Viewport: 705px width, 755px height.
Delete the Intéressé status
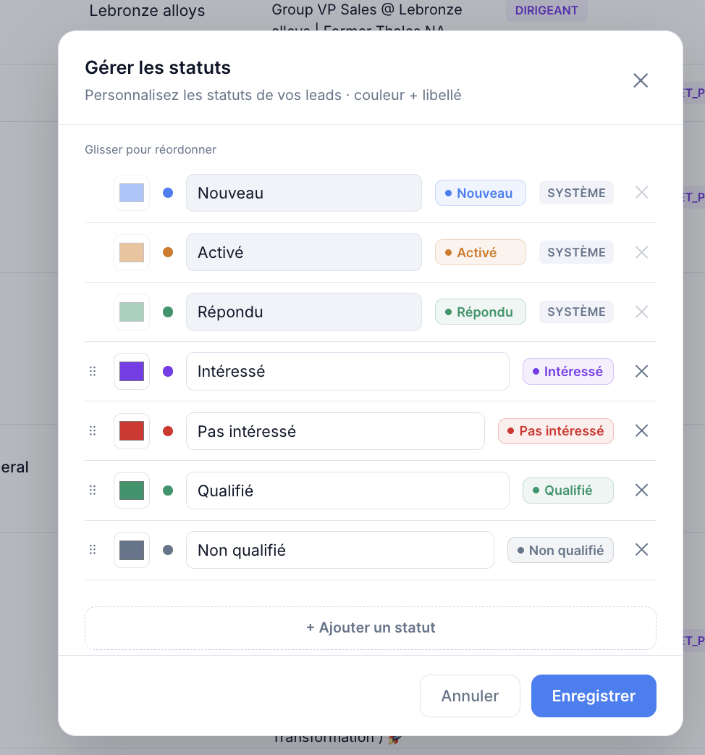click(641, 371)
